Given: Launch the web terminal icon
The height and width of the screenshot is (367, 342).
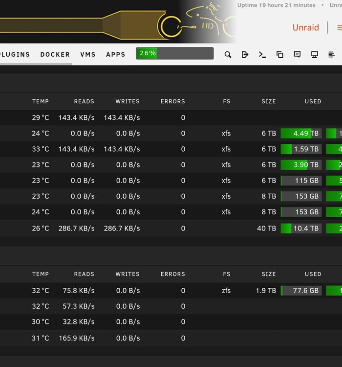Looking at the screenshot, I should coord(262,54).
